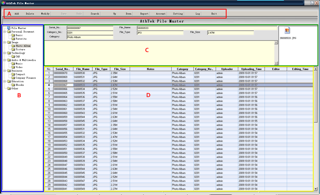Screen dimensions: 320x195
Task: Open the Report menu item
Action: coord(144,14)
